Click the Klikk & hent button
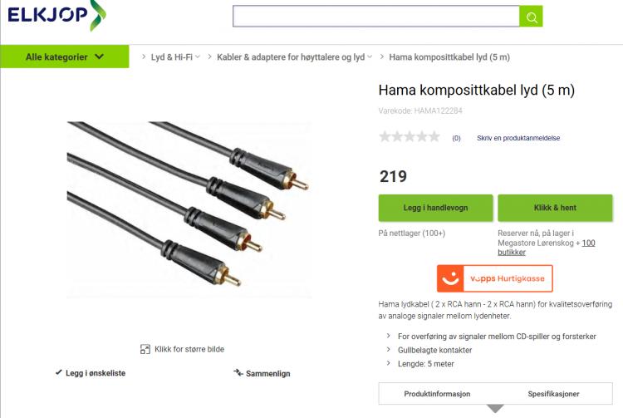The width and height of the screenshot is (623, 418). [x=555, y=208]
